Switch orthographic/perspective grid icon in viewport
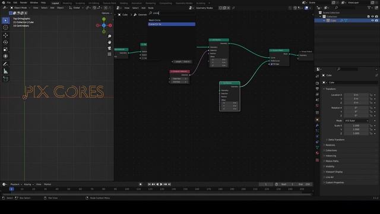 (x=109, y=54)
